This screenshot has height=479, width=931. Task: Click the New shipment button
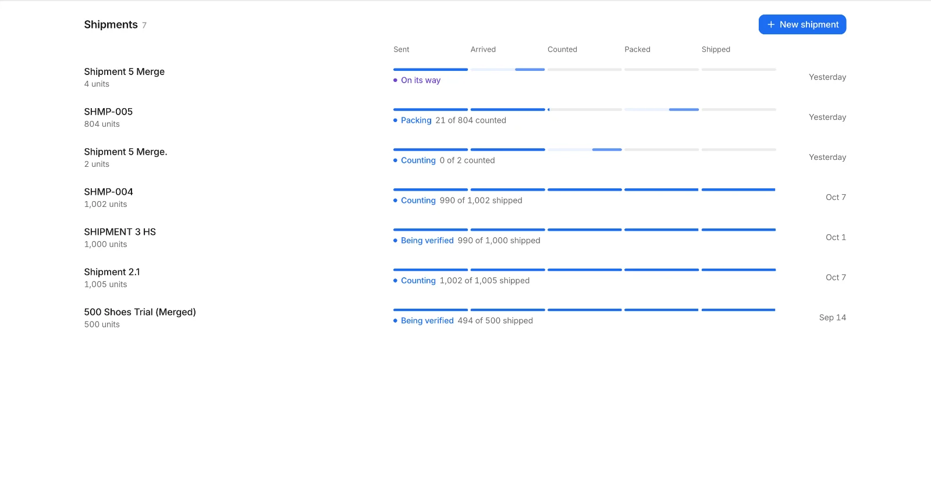[802, 24]
